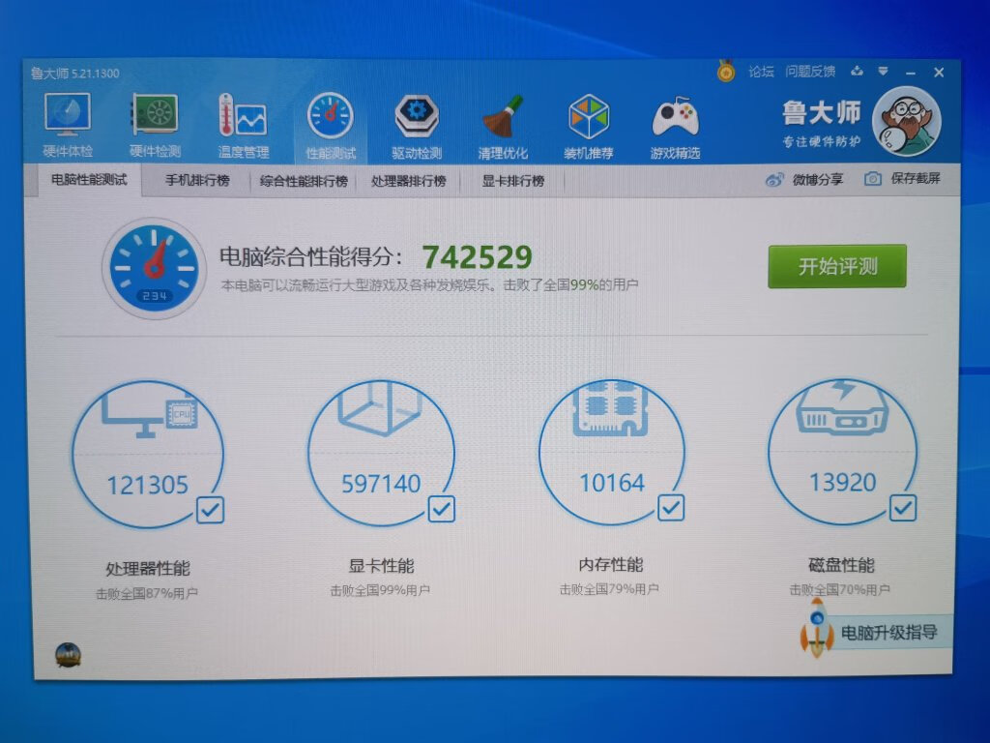Switch to 综合性能排行榜 tab
The image size is (990, 743).
pos(304,181)
